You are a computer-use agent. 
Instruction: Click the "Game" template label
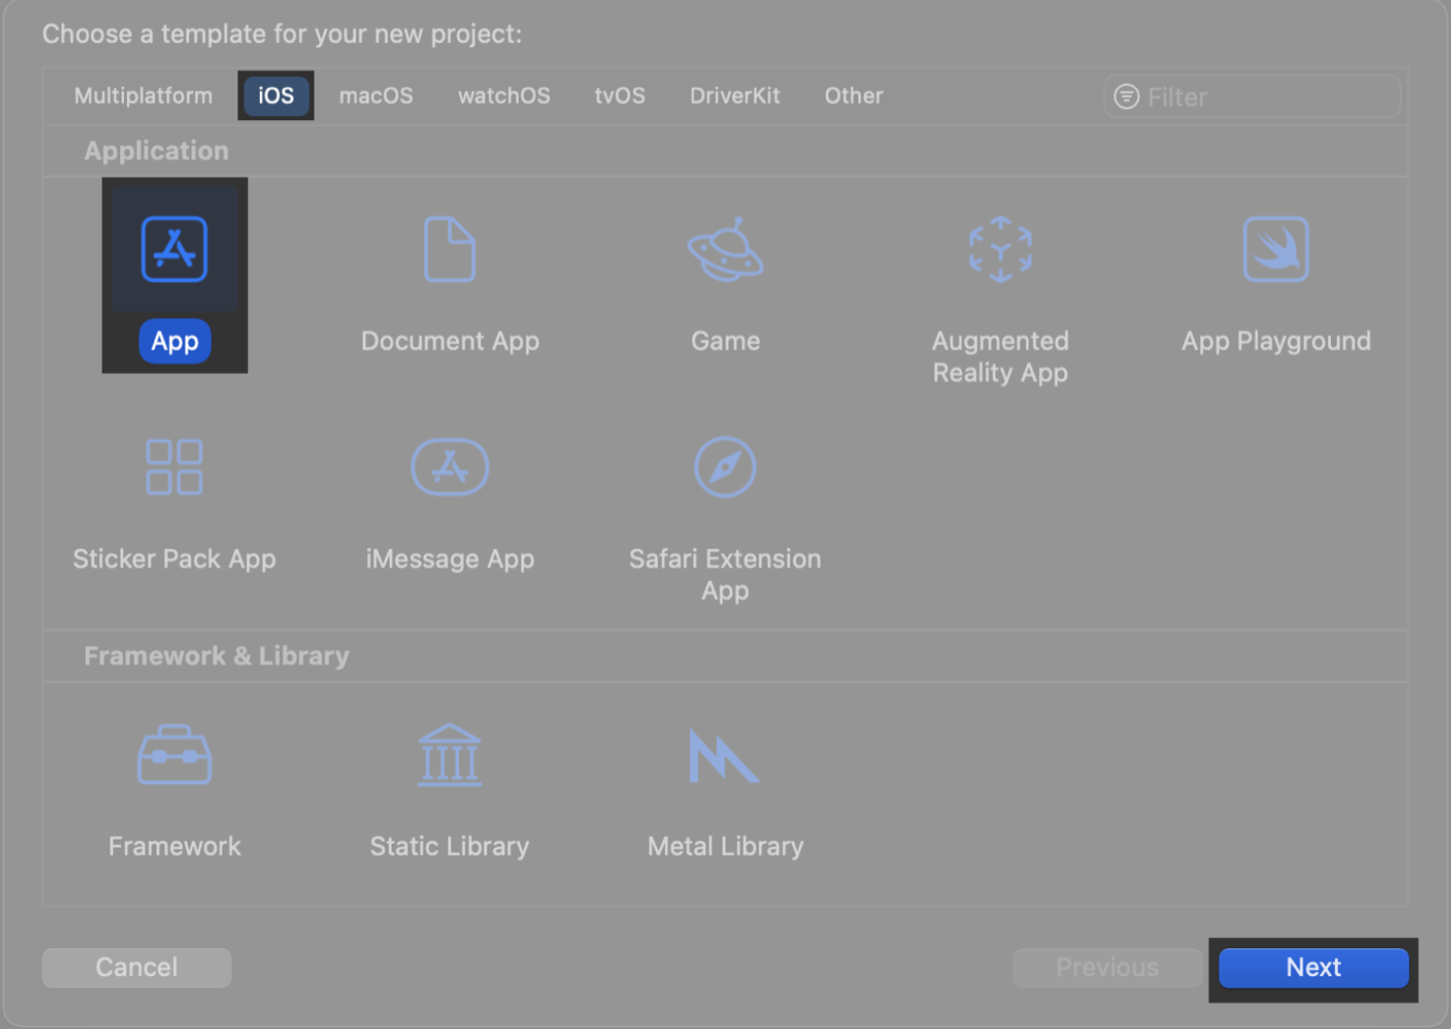(x=725, y=342)
